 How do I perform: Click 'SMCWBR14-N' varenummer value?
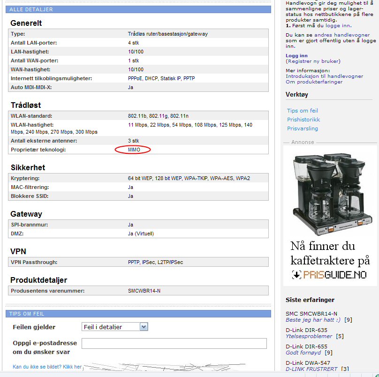click(144, 291)
